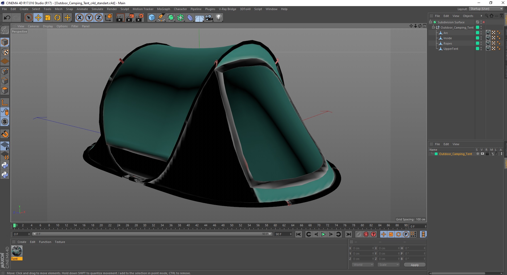Open the World coordinate dropdown
Viewport: 507px width, 275px height.
[x=363, y=265]
